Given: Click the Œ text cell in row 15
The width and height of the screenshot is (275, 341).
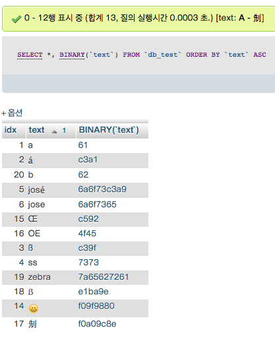Looking at the screenshot, I should [x=33, y=219].
